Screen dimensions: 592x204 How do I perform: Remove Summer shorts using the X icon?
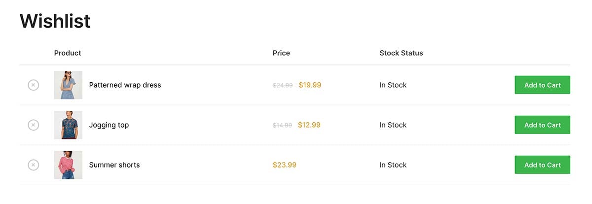click(33, 165)
